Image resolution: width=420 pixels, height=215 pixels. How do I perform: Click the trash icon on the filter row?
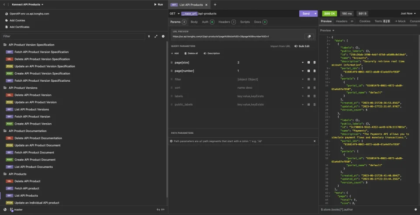(315, 80)
